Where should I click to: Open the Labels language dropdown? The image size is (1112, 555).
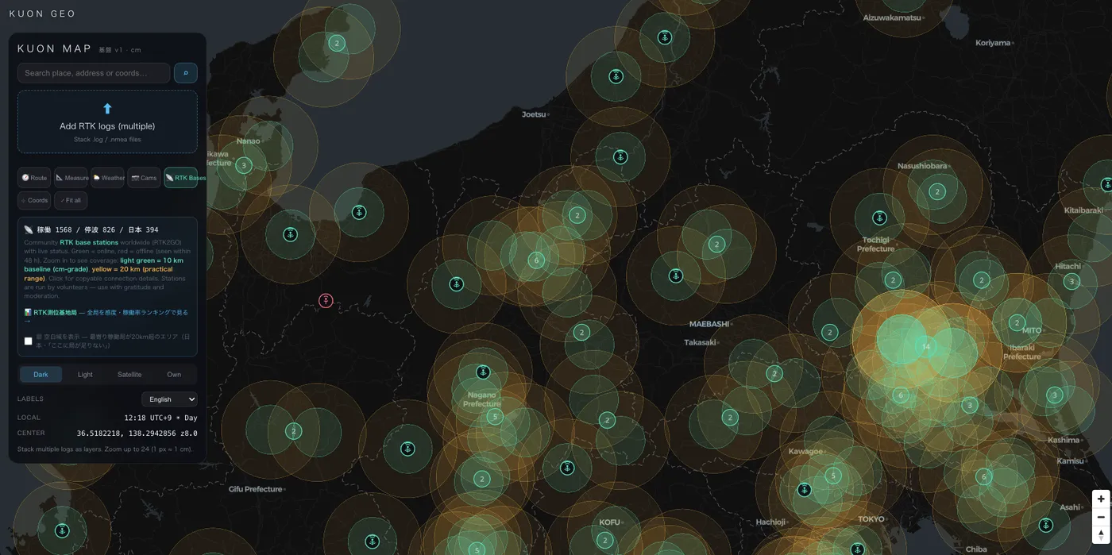(169, 399)
